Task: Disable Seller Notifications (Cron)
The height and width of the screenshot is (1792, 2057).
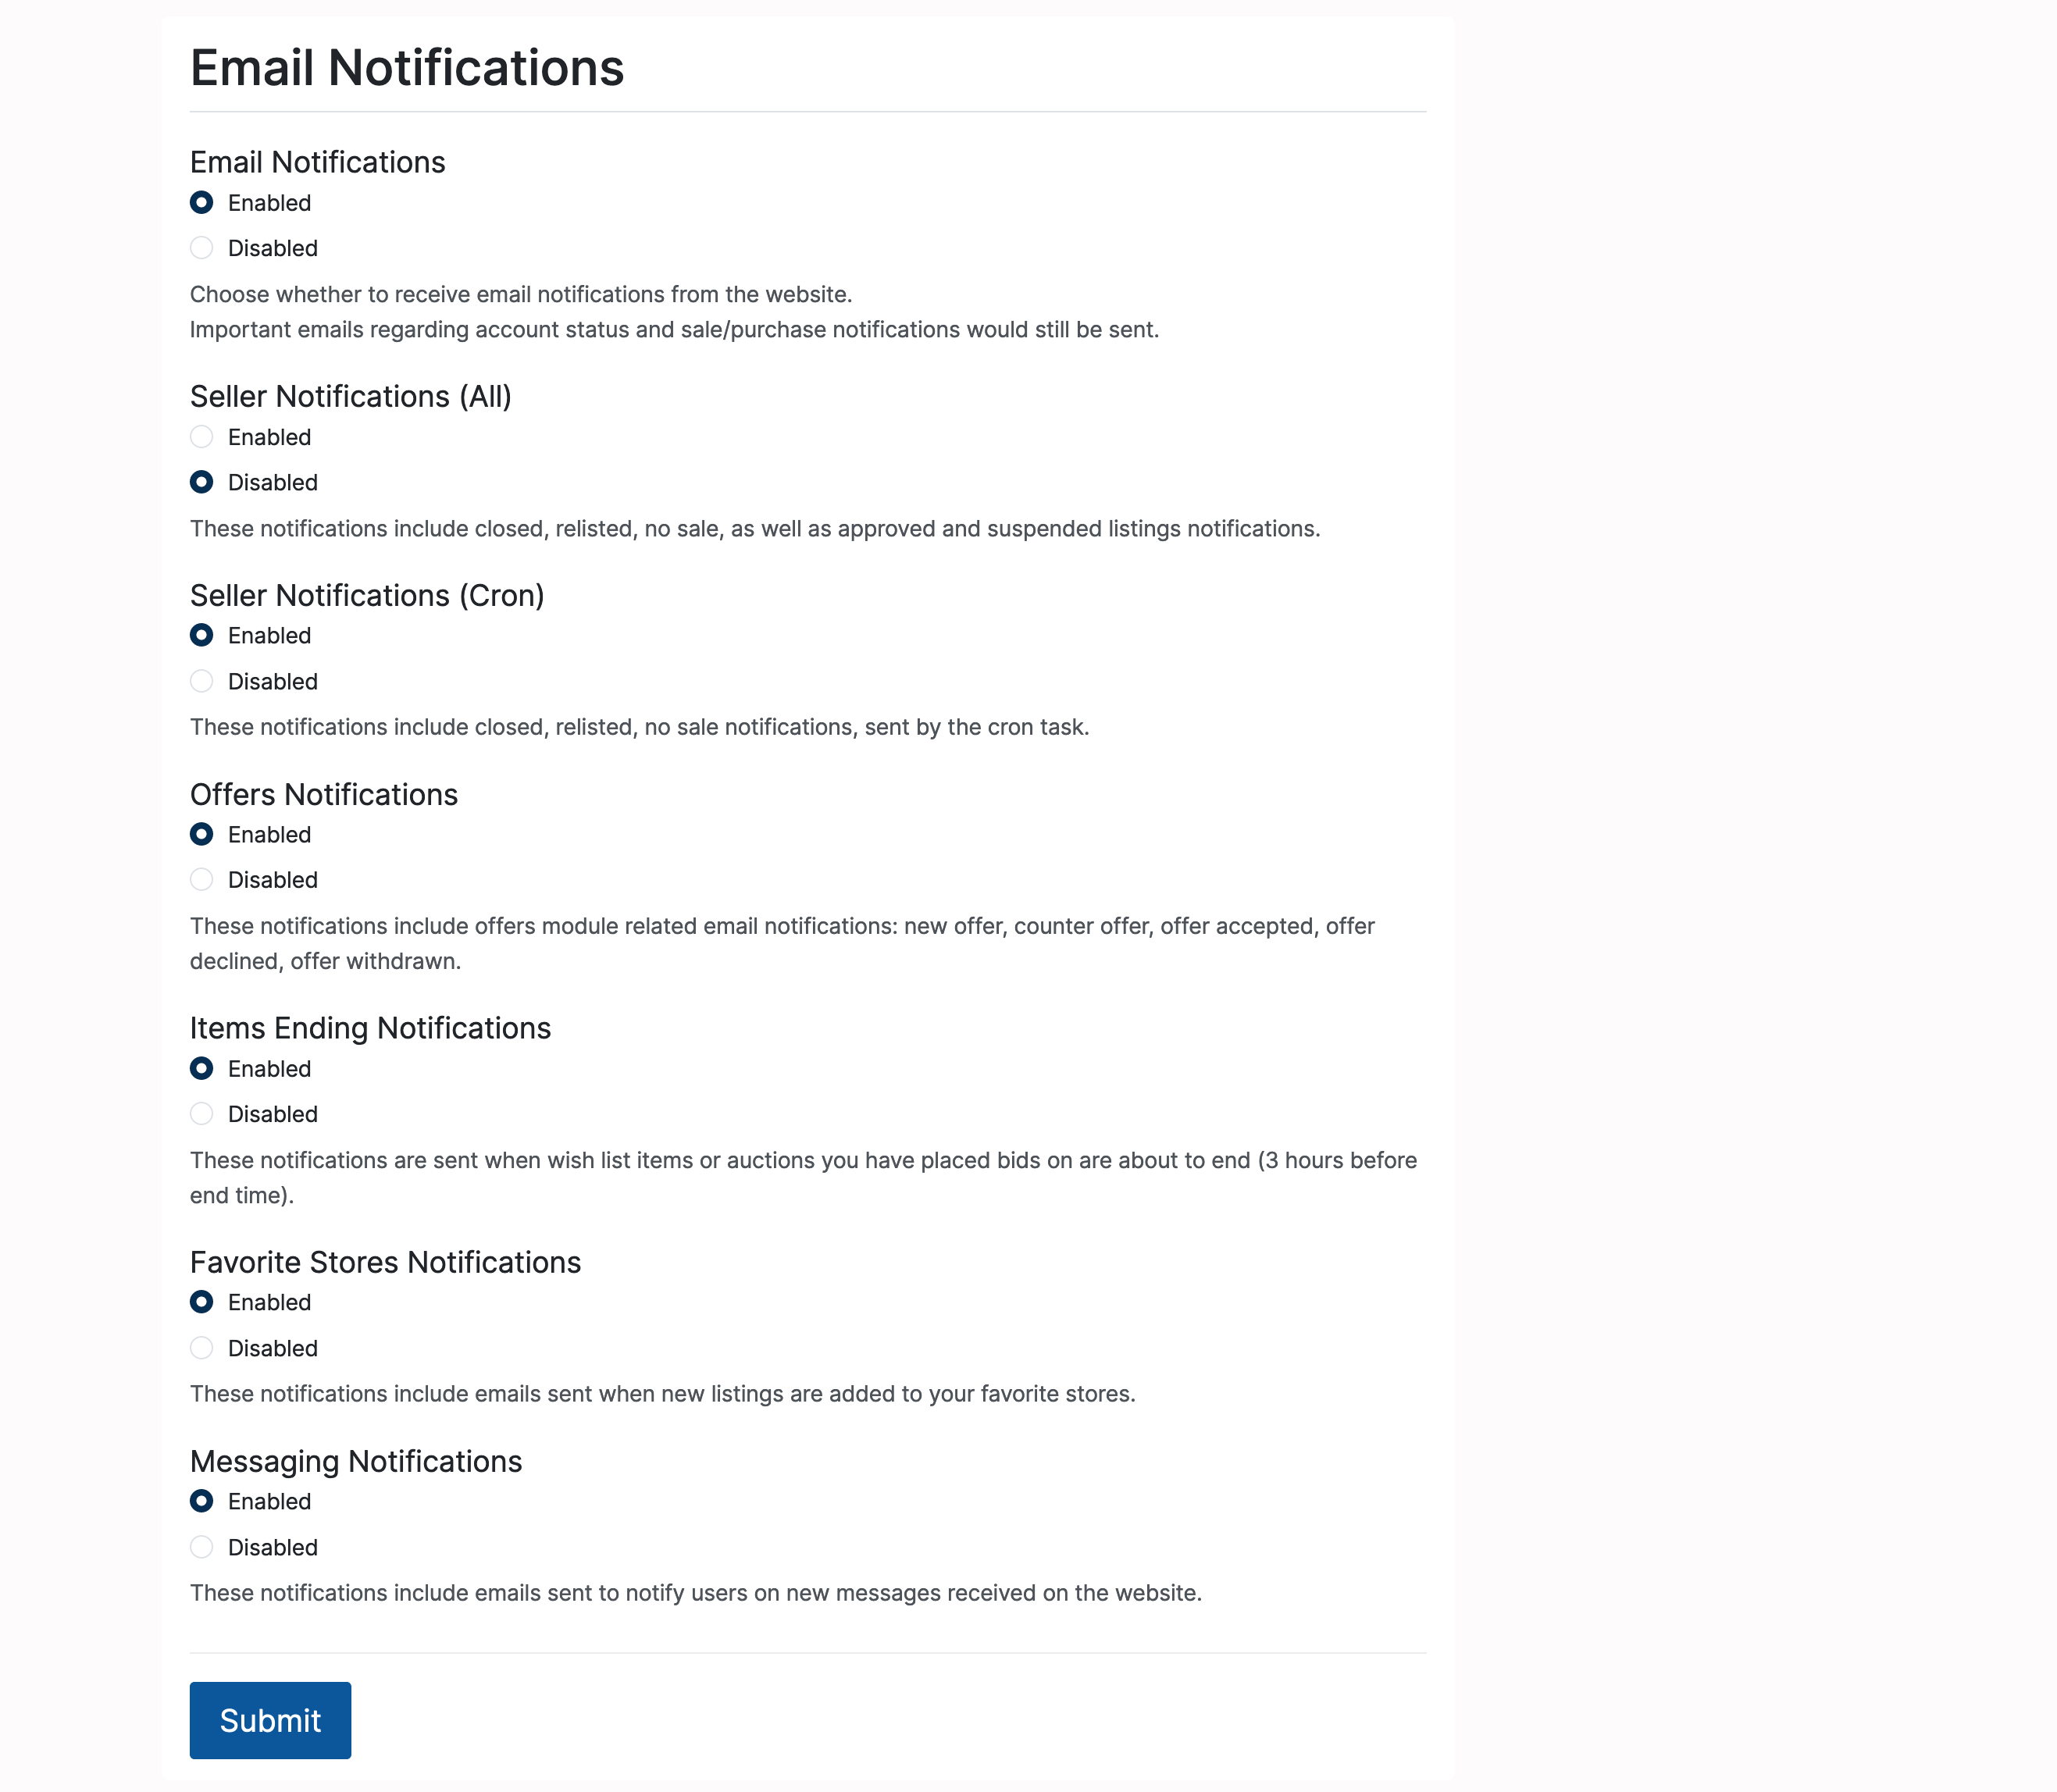Action: point(202,681)
